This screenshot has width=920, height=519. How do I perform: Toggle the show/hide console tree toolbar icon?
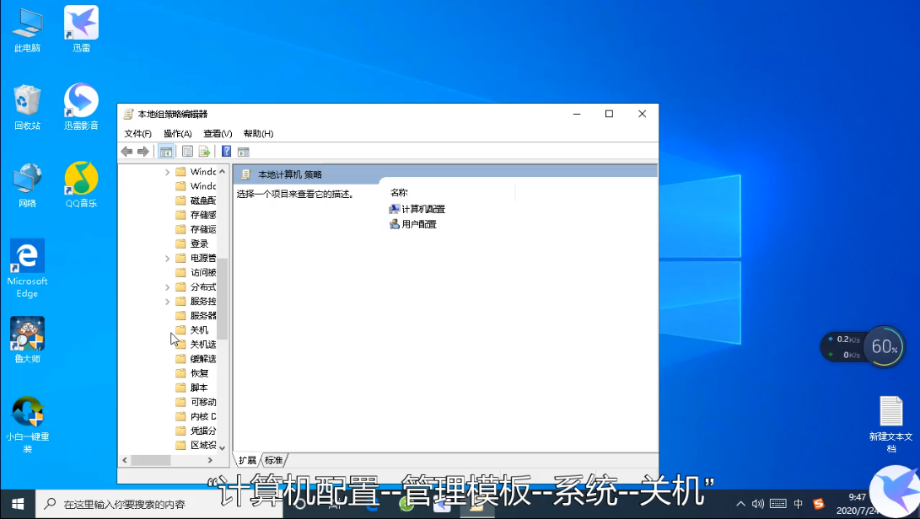click(165, 151)
